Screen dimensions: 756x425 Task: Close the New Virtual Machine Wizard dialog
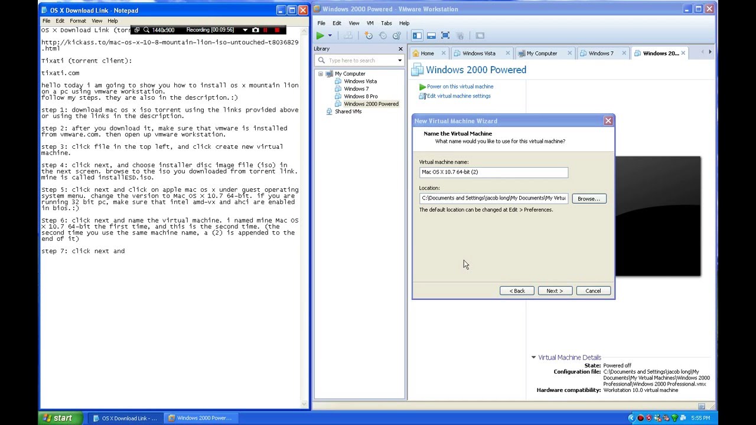click(608, 121)
